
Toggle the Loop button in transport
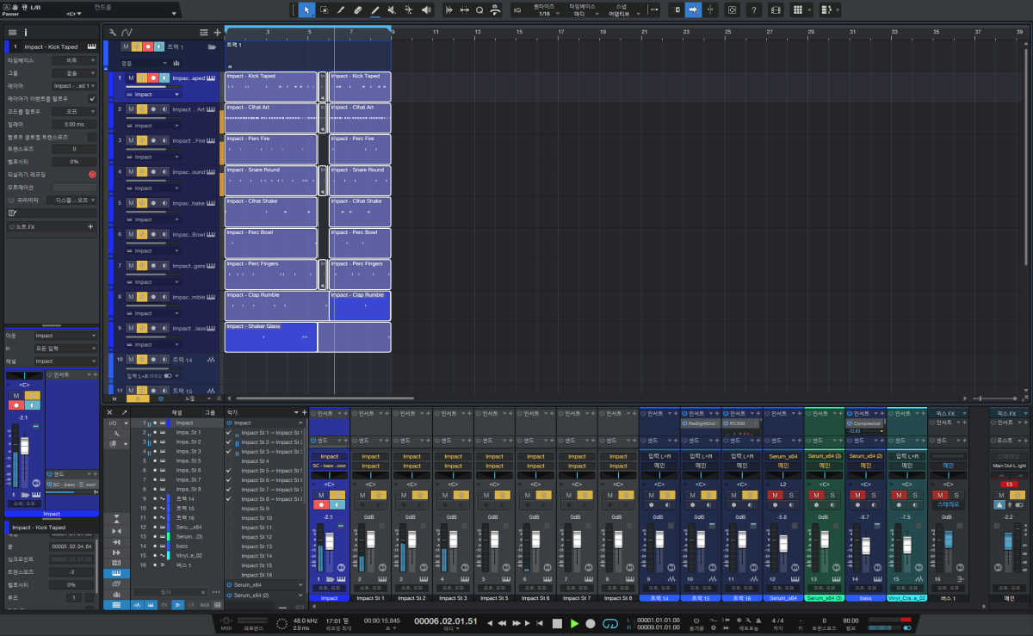point(611,623)
